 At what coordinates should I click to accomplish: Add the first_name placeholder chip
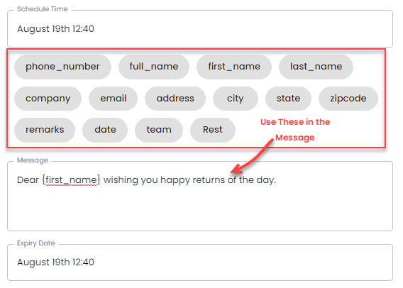(234, 67)
